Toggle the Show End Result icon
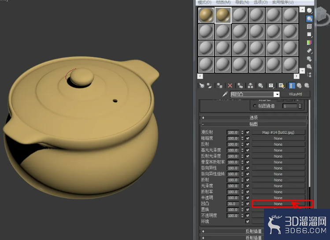330x240 pixels. point(292,85)
